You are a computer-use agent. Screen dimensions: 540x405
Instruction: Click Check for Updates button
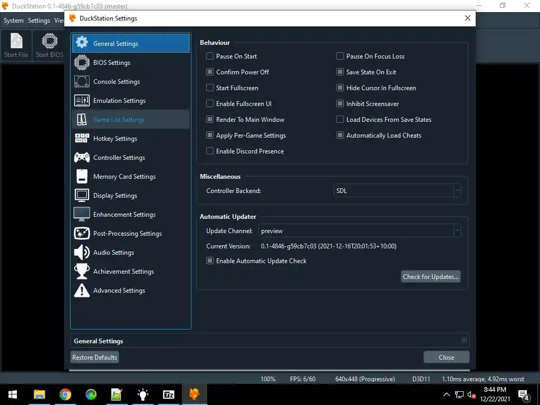coord(430,276)
